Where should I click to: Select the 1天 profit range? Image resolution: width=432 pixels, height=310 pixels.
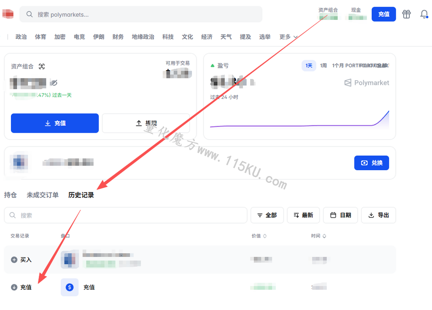tap(309, 65)
